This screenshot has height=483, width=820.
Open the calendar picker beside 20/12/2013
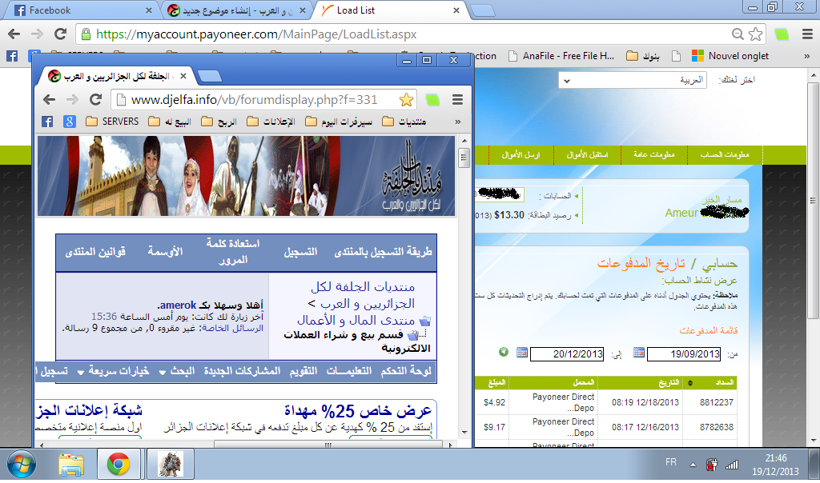click(x=521, y=353)
